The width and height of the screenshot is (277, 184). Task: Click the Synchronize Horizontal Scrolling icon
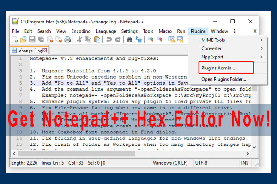(180, 40)
